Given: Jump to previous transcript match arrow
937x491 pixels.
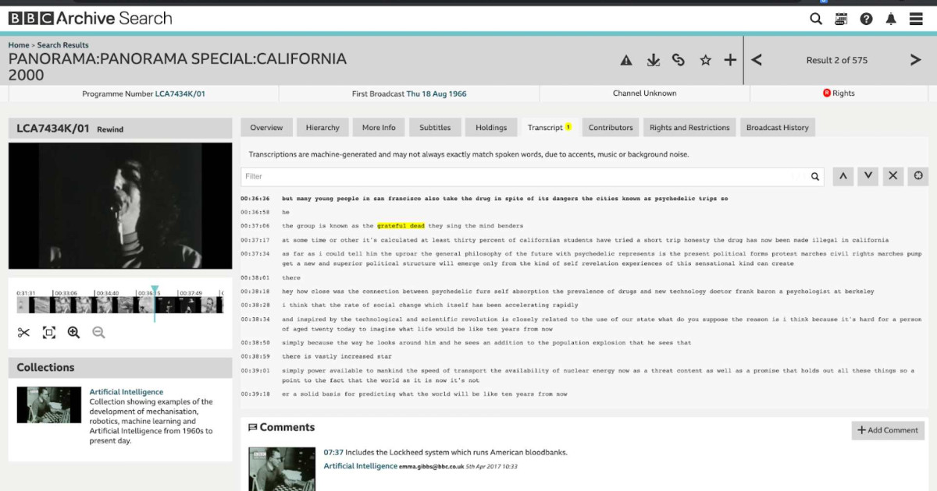Looking at the screenshot, I should point(843,176).
